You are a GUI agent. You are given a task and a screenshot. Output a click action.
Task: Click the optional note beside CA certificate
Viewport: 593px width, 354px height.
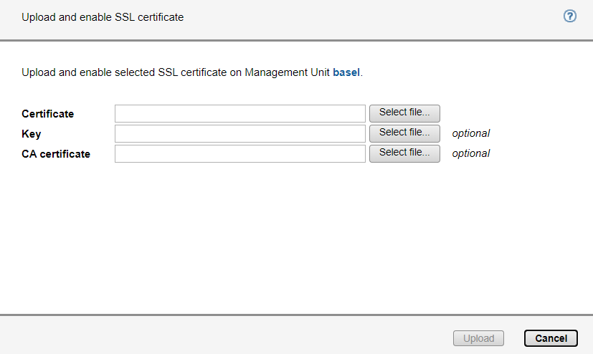click(x=470, y=153)
